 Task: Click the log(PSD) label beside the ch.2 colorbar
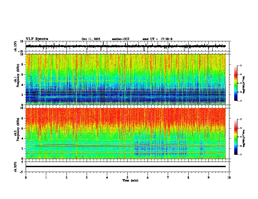click(x=244, y=139)
